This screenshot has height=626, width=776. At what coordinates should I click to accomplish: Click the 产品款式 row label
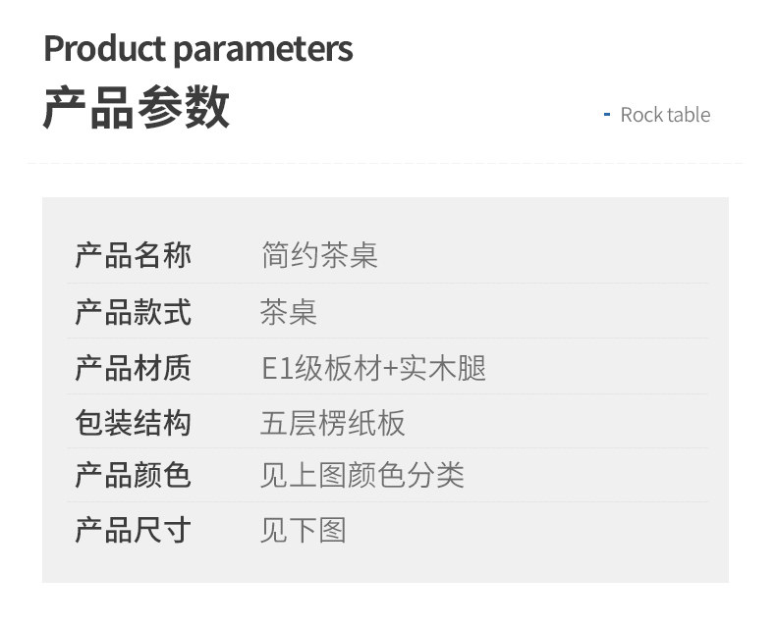pyautogui.click(x=133, y=313)
